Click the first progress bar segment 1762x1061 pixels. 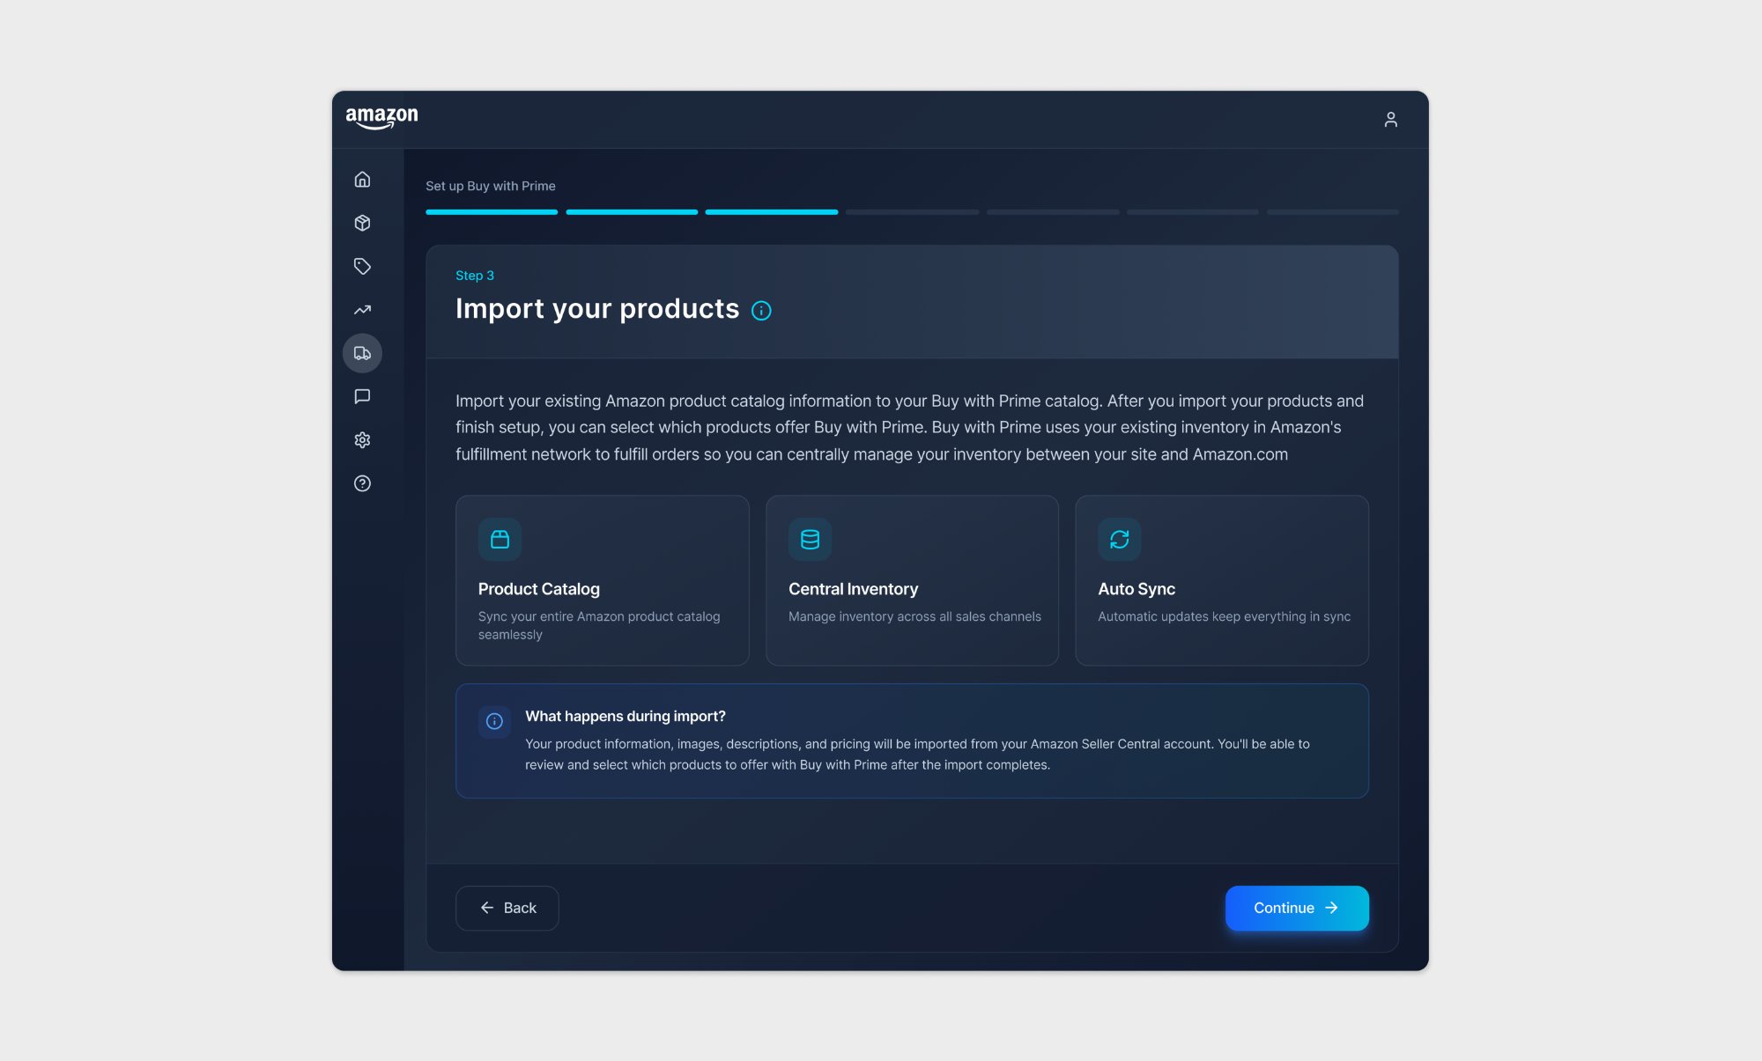pyautogui.click(x=492, y=212)
